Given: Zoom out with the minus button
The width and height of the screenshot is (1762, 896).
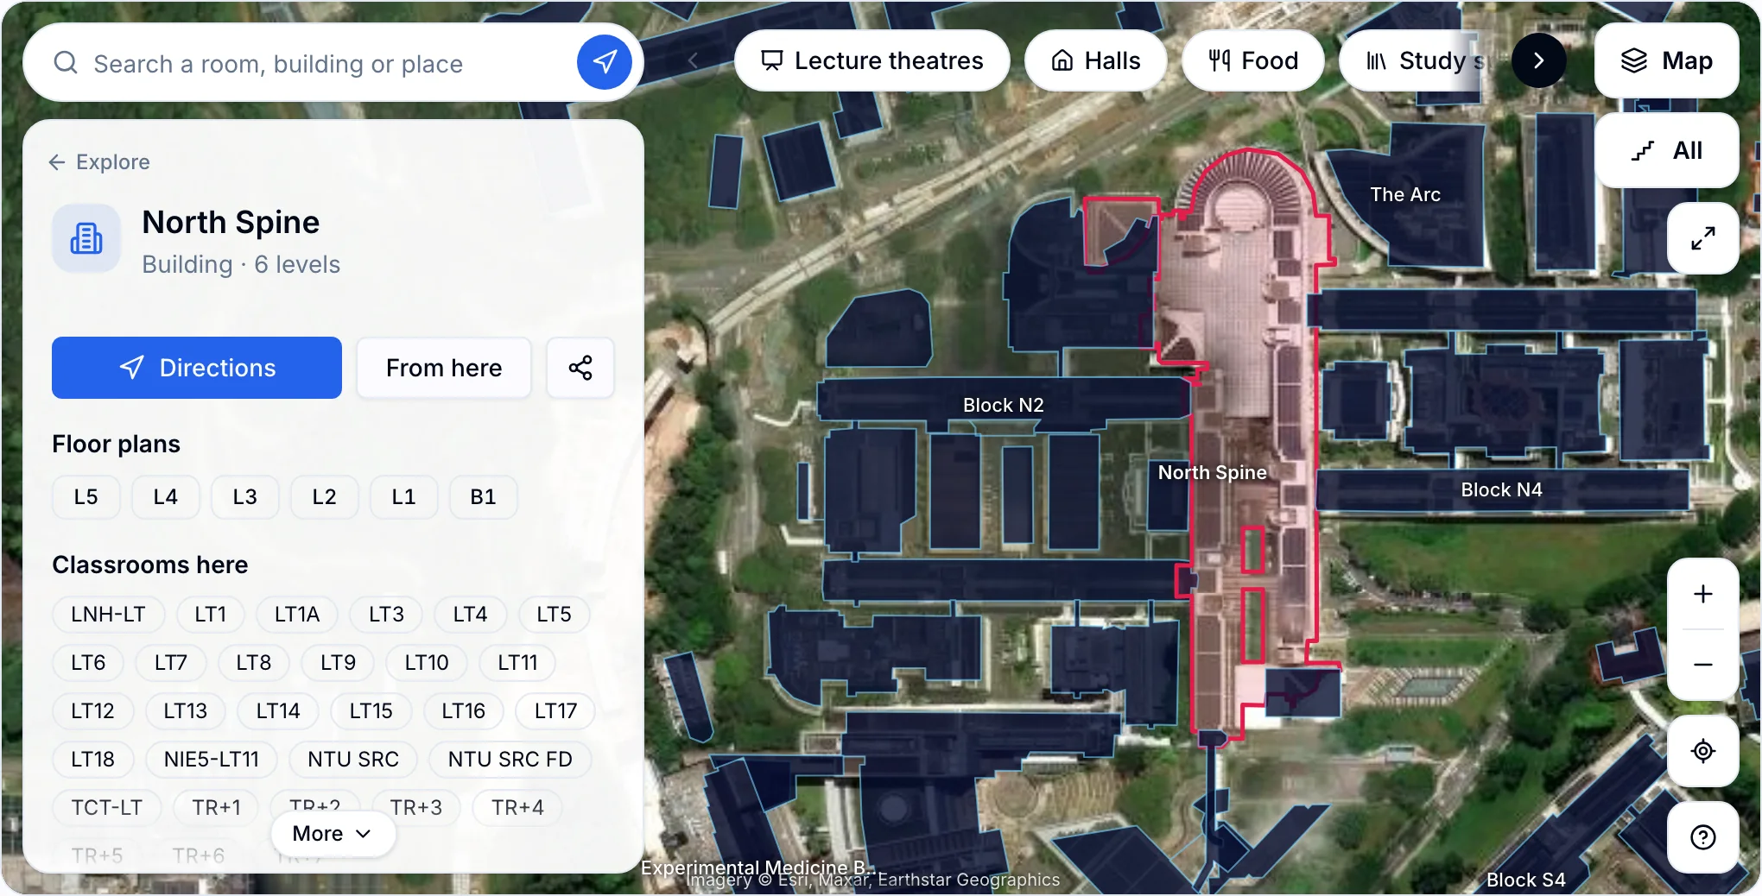Looking at the screenshot, I should [x=1702, y=665].
